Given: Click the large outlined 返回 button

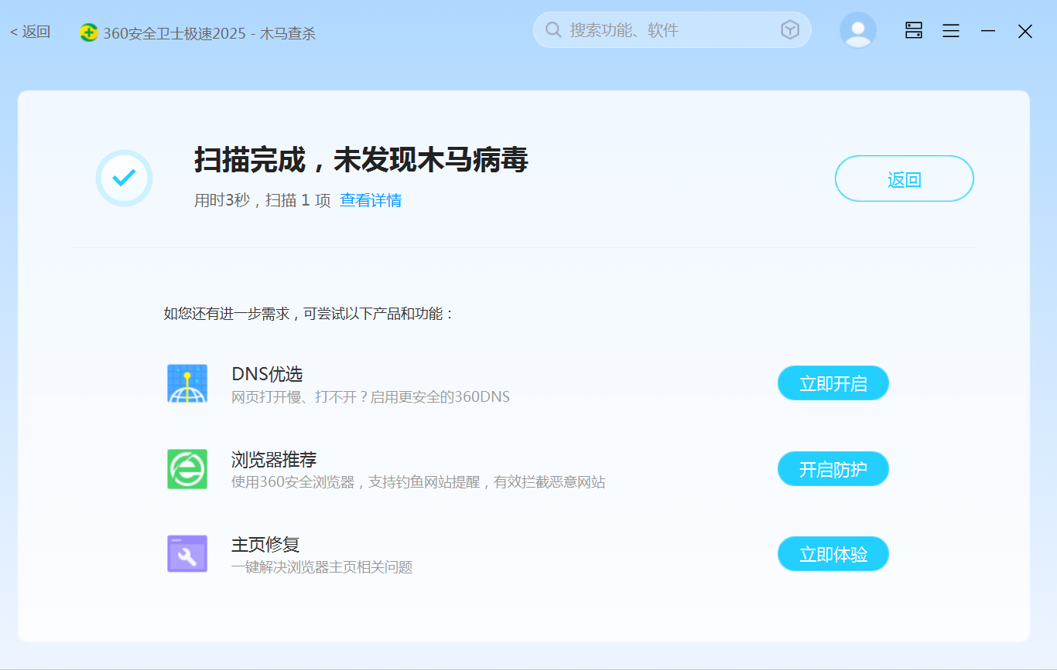Looking at the screenshot, I should (904, 179).
